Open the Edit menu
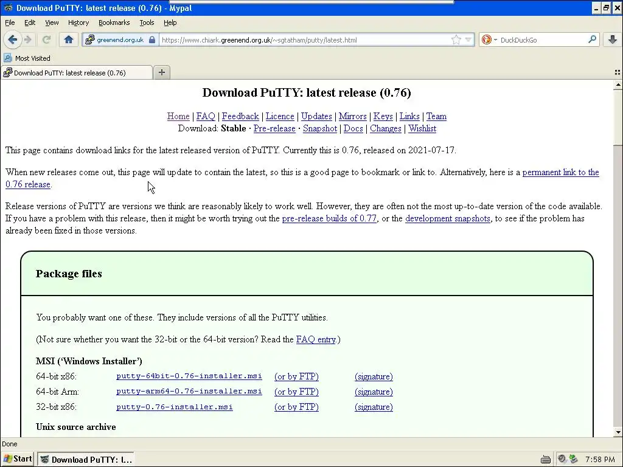 [30, 22]
